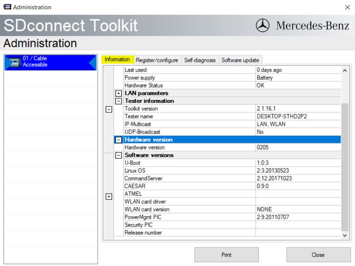Image resolution: width=355 pixels, height=266 pixels.
Task: Select the UDP-Broadcast row label
Action: [x=142, y=132]
